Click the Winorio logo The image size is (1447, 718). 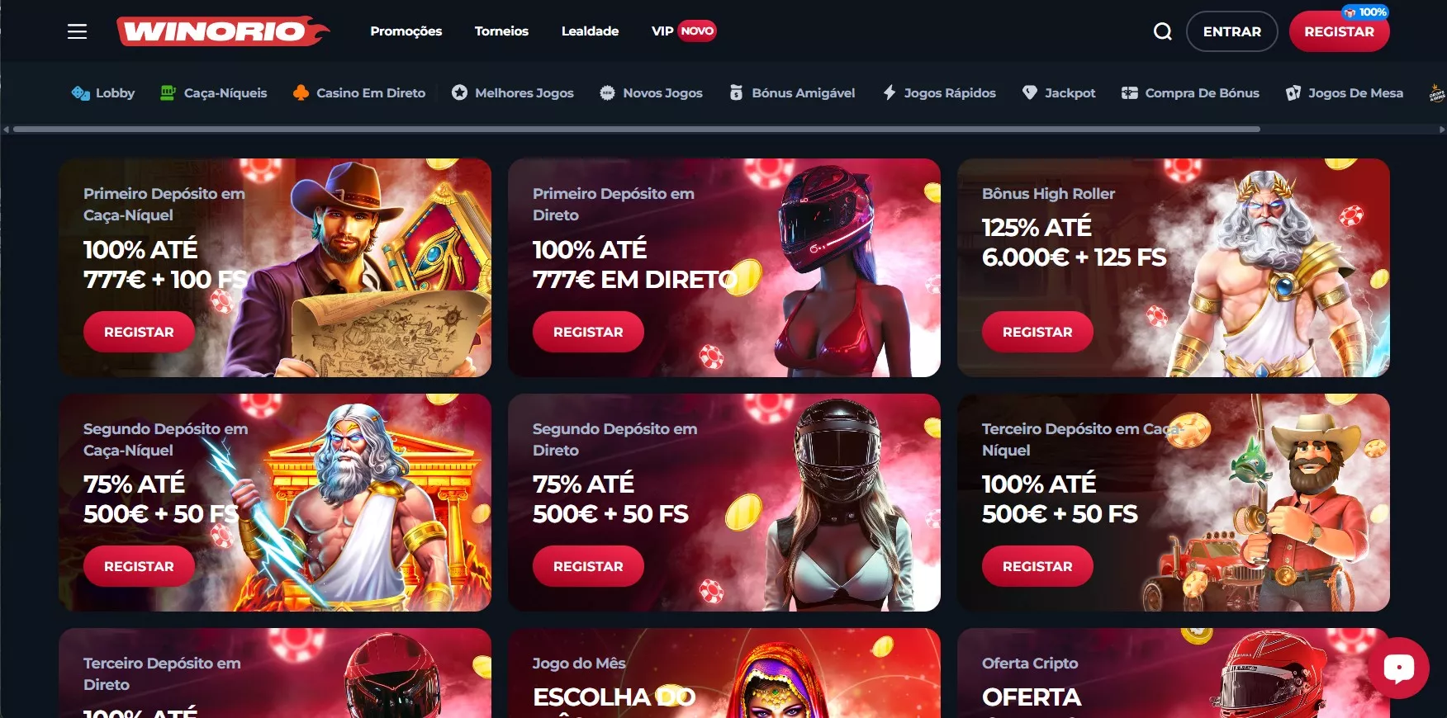click(x=223, y=31)
